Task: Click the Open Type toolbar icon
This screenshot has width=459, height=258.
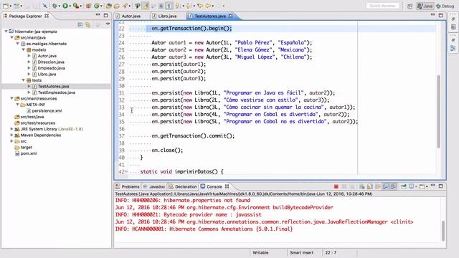Action: tap(108, 6)
